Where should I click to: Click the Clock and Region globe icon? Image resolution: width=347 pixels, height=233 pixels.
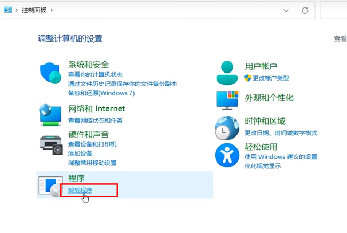(x=227, y=127)
